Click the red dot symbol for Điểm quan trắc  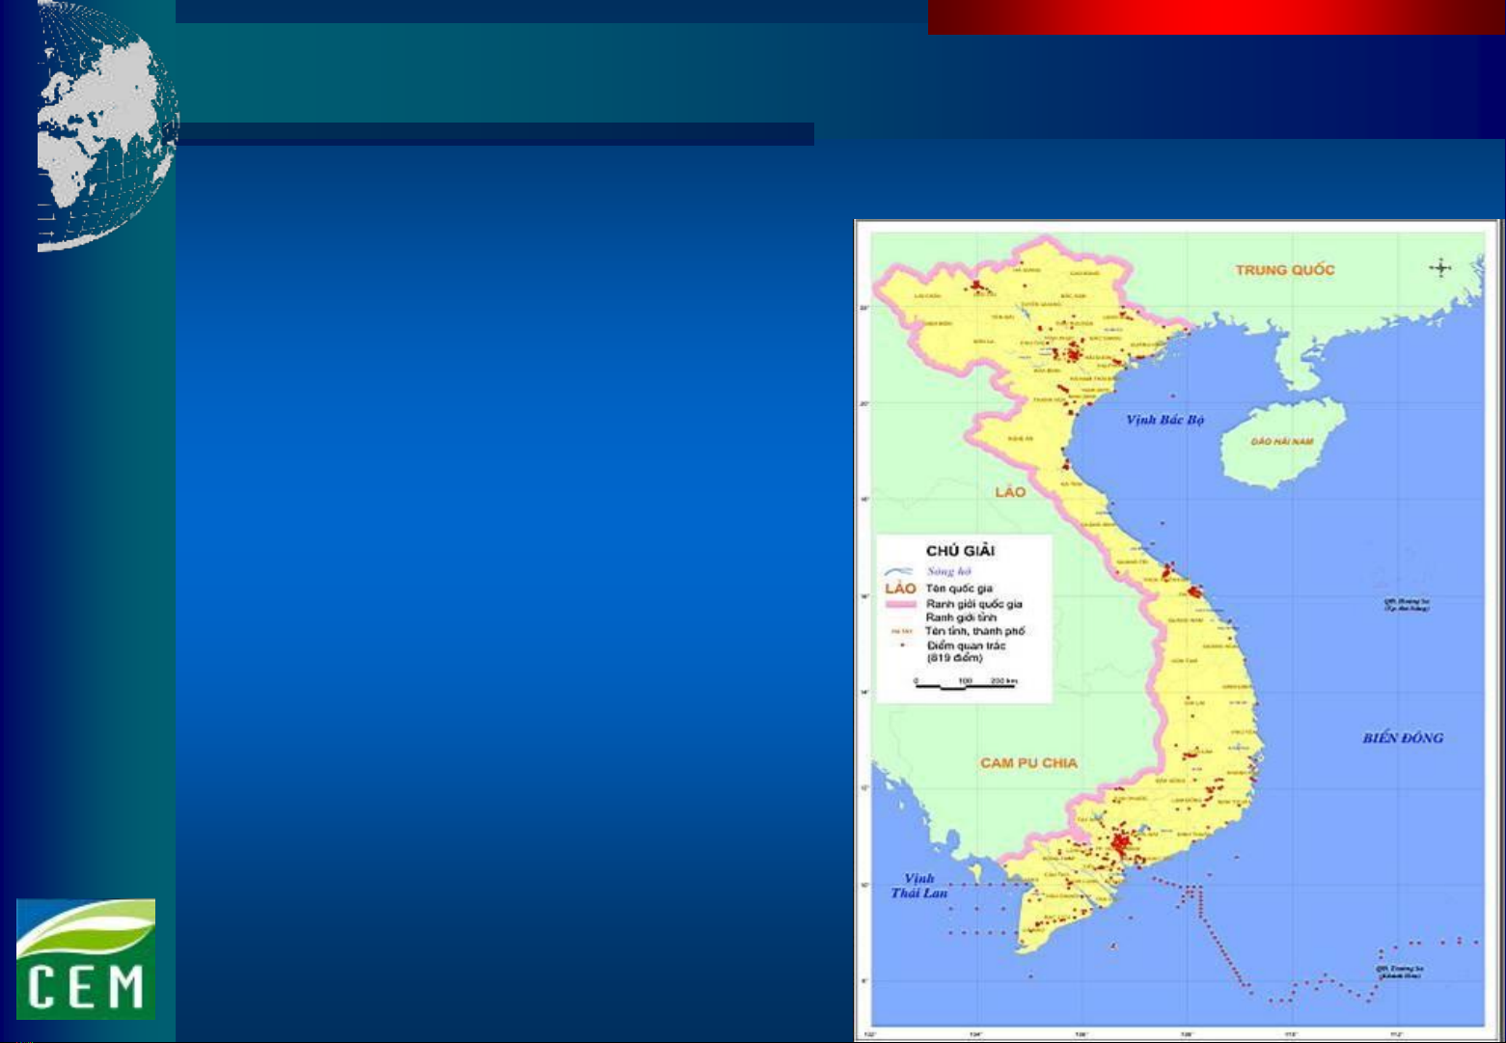click(902, 645)
